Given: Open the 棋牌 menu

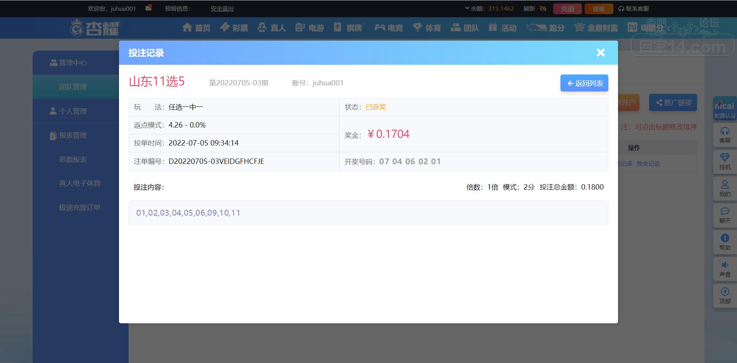Looking at the screenshot, I should coord(348,28).
